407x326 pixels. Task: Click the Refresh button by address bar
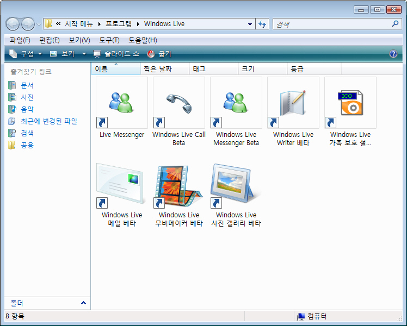click(x=262, y=24)
